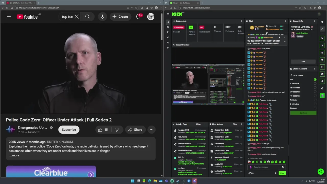Switch to Police Code Zero YouTube tab
This screenshot has width=327, height=184.
[21, 3]
